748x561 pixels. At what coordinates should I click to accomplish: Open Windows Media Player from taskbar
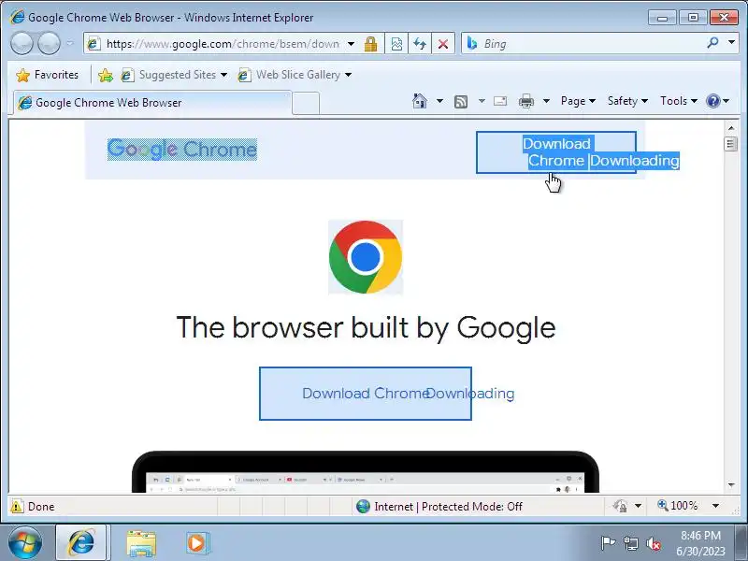coord(197,543)
